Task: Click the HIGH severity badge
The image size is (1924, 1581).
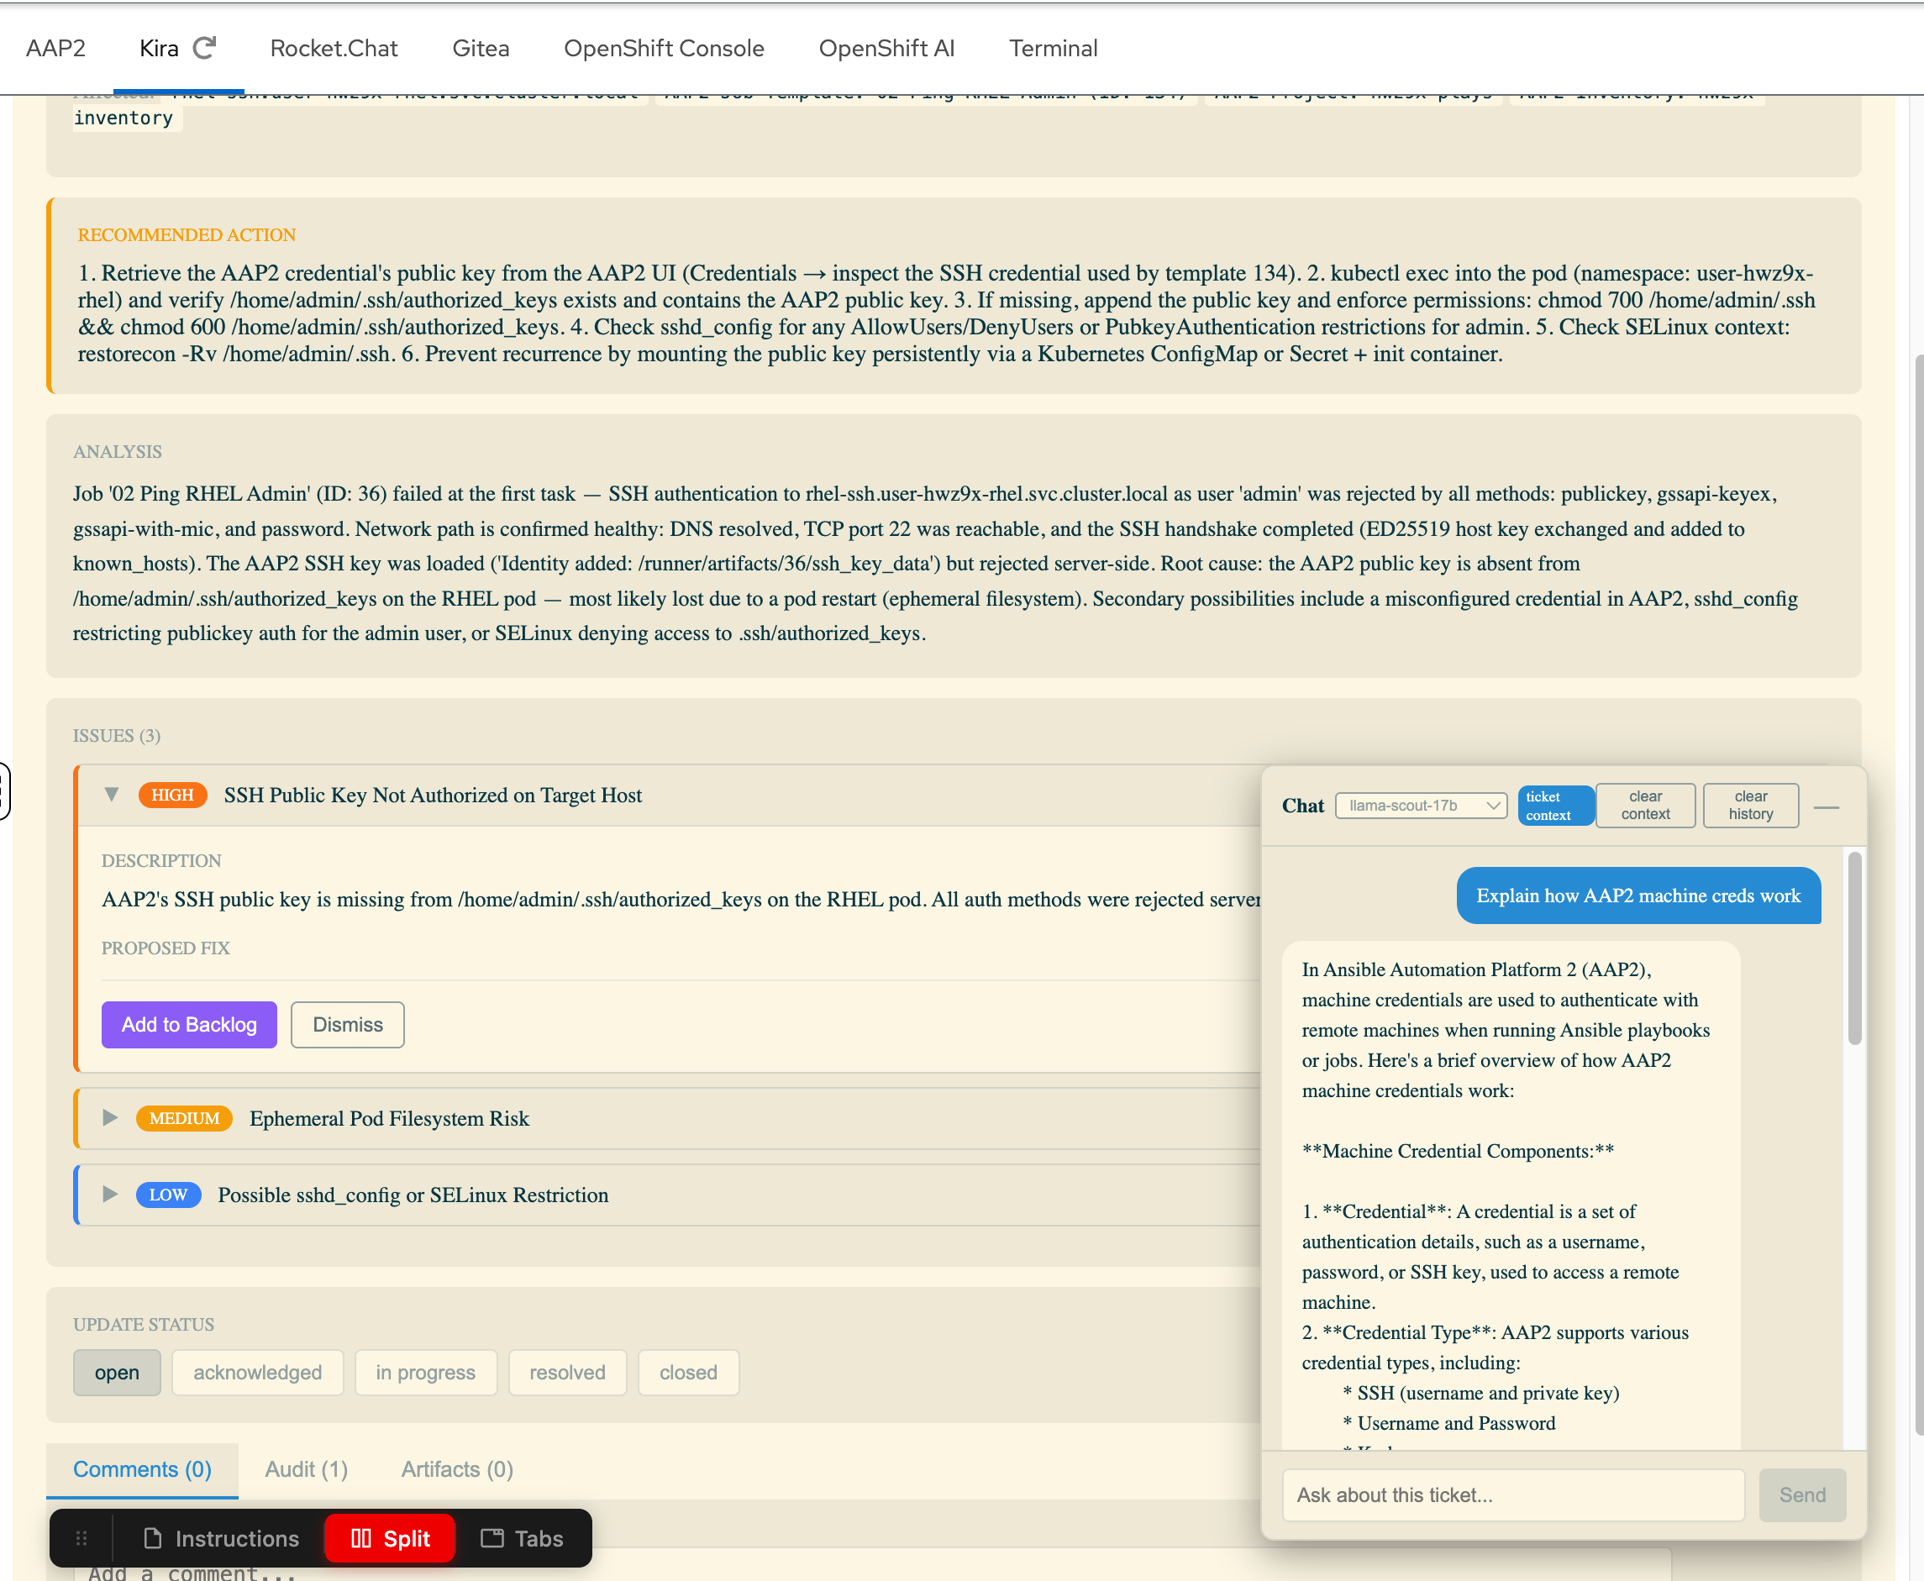Action: click(x=172, y=795)
